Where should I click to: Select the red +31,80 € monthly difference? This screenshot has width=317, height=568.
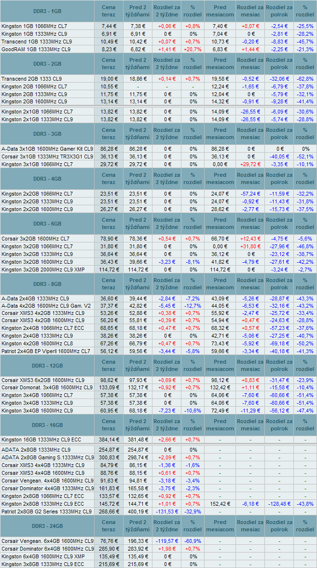click(250, 246)
